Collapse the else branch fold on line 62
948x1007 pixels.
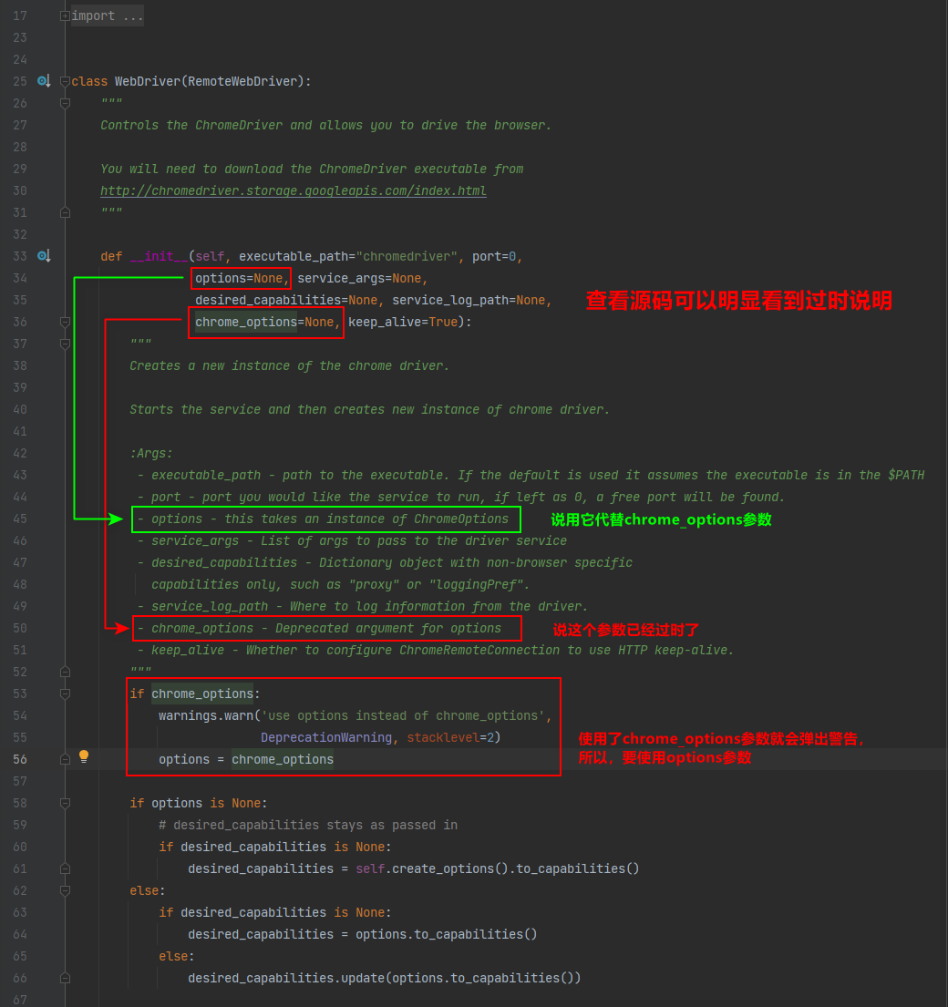click(65, 890)
